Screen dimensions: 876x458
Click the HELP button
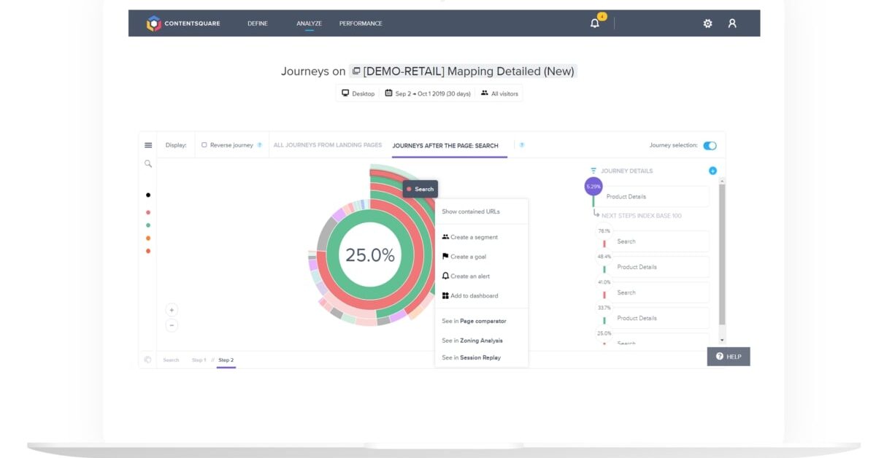click(x=728, y=357)
